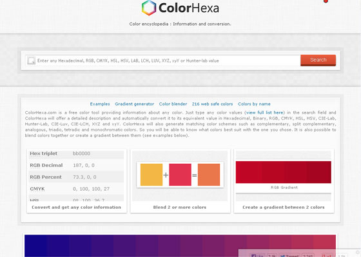361x257 pixels.
Task: Open the Examples link
Action: [100, 104]
